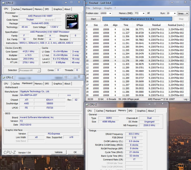Click the Validate button in CPU-Z
This screenshot has width=191, height=170.
coord(59,152)
